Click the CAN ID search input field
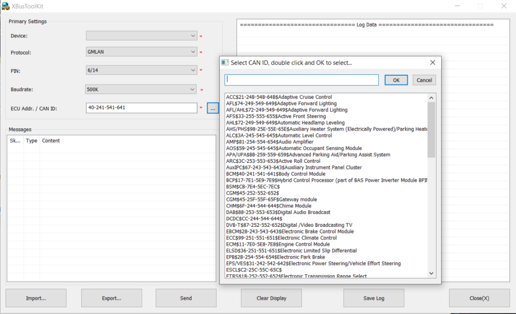 click(301, 80)
